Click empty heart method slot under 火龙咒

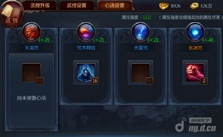(x=32, y=73)
